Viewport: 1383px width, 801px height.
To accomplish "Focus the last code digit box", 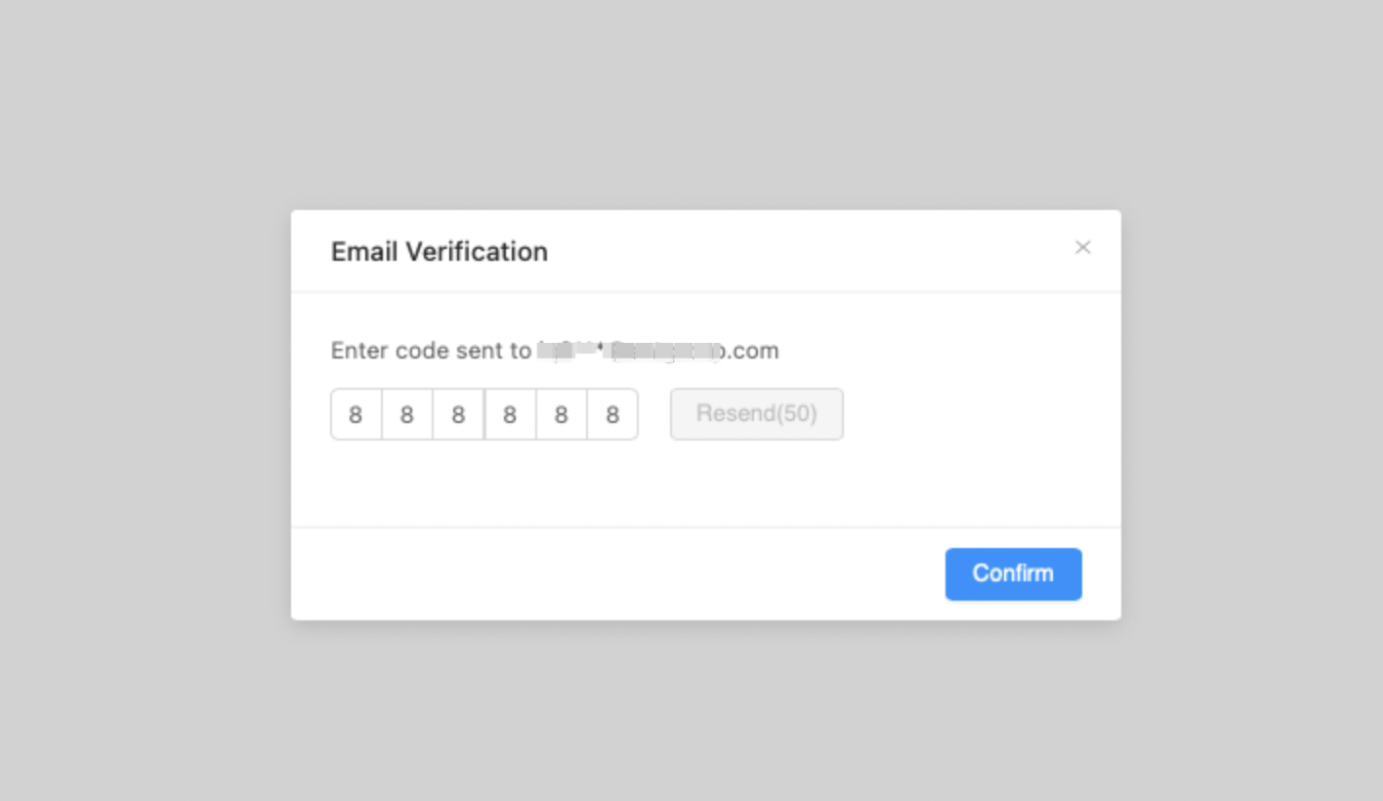I will pyautogui.click(x=612, y=415).
